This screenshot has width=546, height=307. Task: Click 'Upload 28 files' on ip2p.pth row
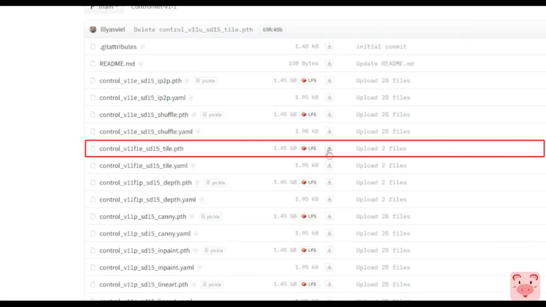383,80
